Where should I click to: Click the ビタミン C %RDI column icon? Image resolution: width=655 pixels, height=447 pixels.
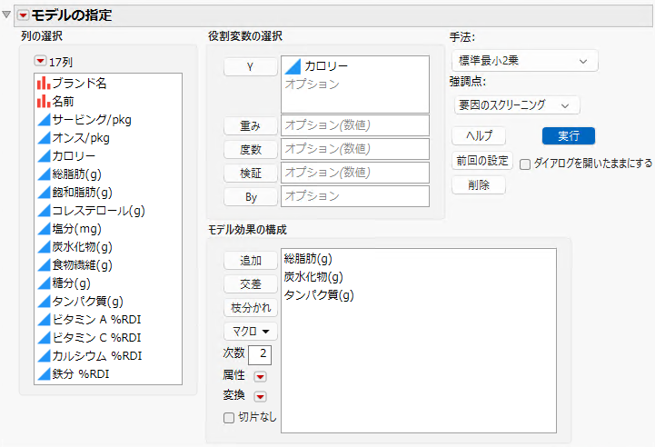tap(44, 338)
